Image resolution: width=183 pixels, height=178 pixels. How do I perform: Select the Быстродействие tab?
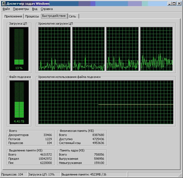click(54, 16)
